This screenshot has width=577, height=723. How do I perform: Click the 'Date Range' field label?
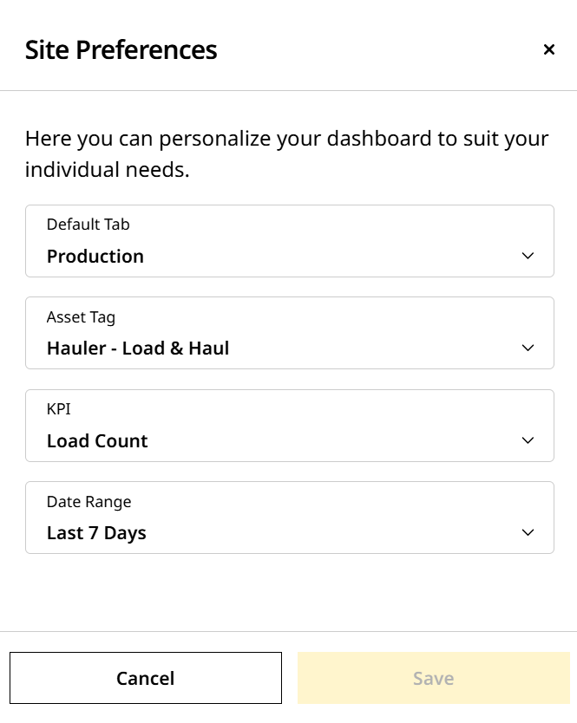89,502
